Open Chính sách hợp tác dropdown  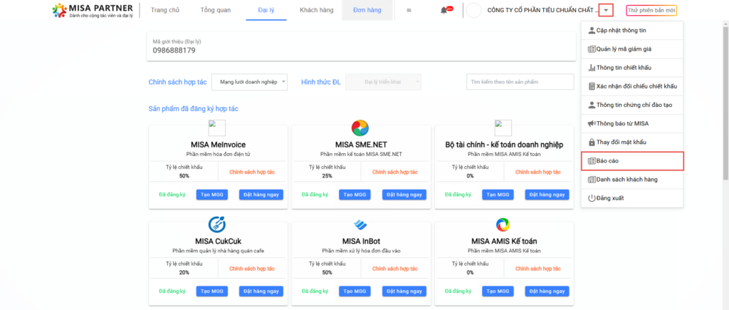[250, 82]
